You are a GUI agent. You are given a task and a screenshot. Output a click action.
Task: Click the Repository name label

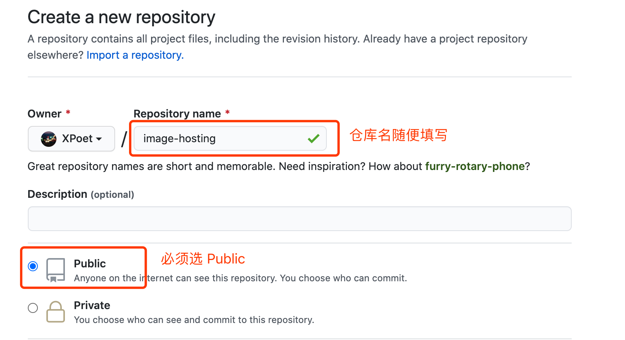pos(177,114)
